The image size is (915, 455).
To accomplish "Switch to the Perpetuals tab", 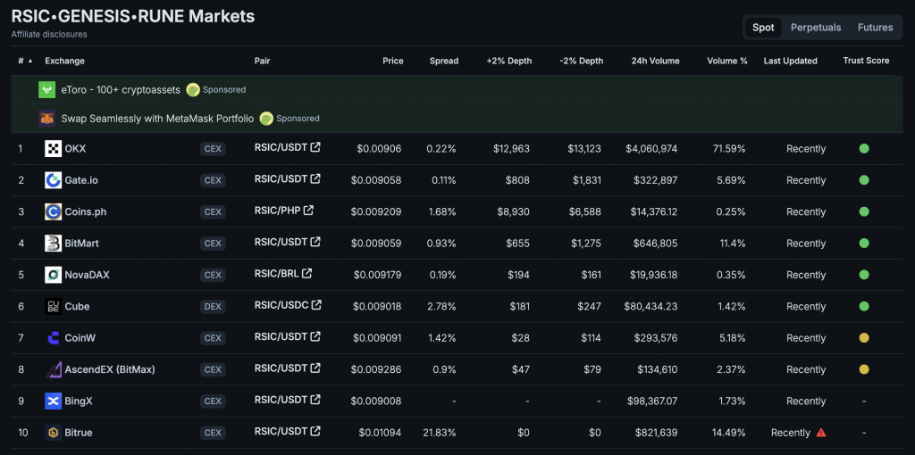I will [815, 28].
